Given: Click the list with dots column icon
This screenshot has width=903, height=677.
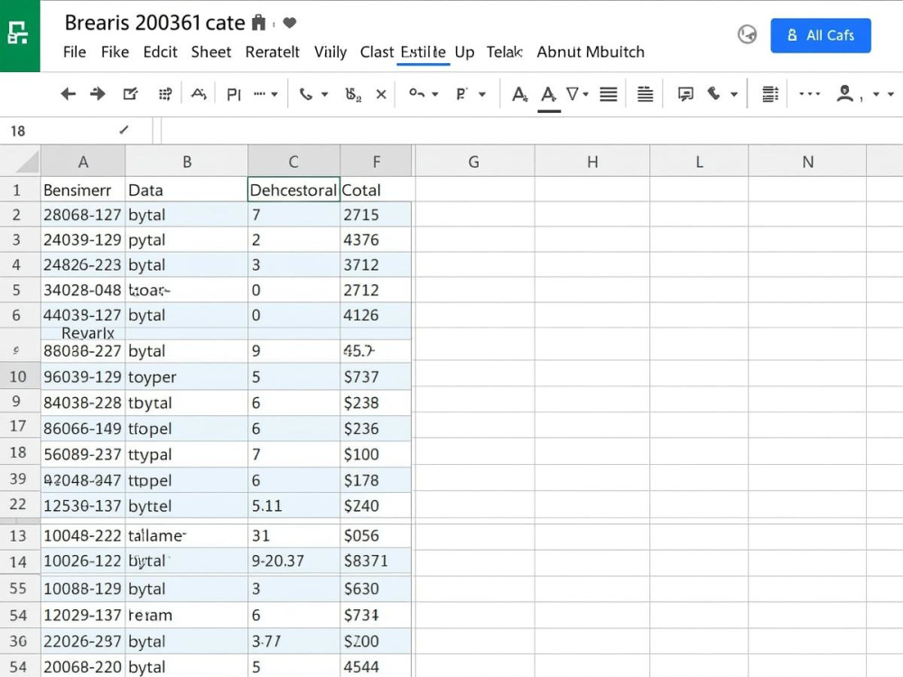Looking at the screenshot, I should (770, 94).
